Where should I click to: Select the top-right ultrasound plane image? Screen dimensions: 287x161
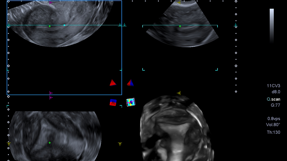183,24
